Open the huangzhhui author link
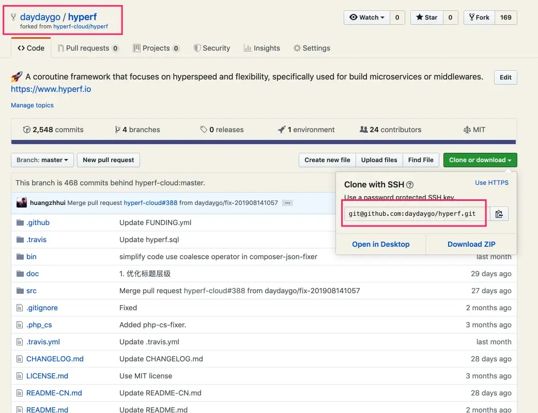Image resolution: width=538 pixels, height=413 pixels. click(x=48, y=203)
